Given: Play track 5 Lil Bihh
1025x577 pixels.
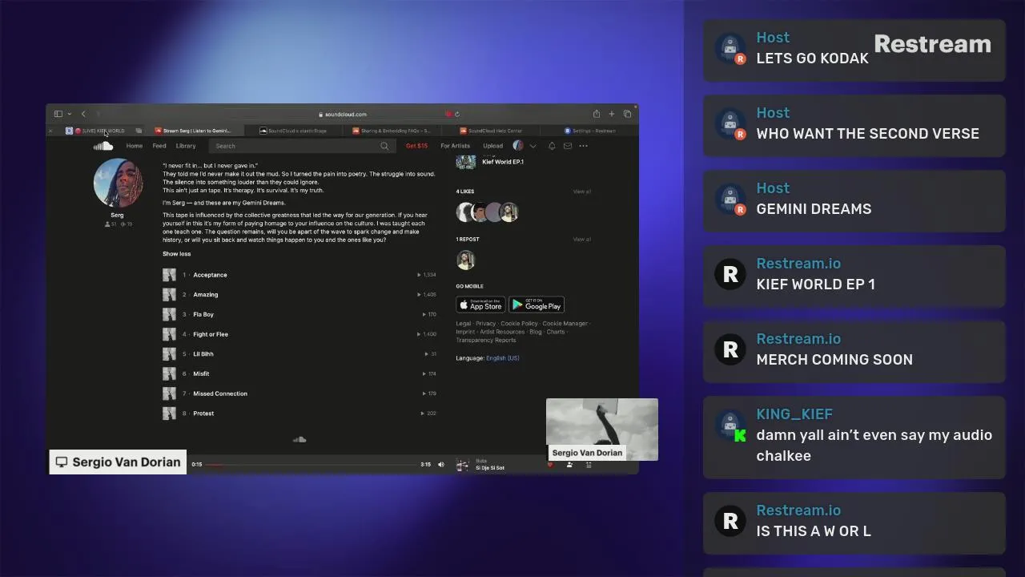Looking at the screenshot, I should pyautogui.click(x=299, y=354).
